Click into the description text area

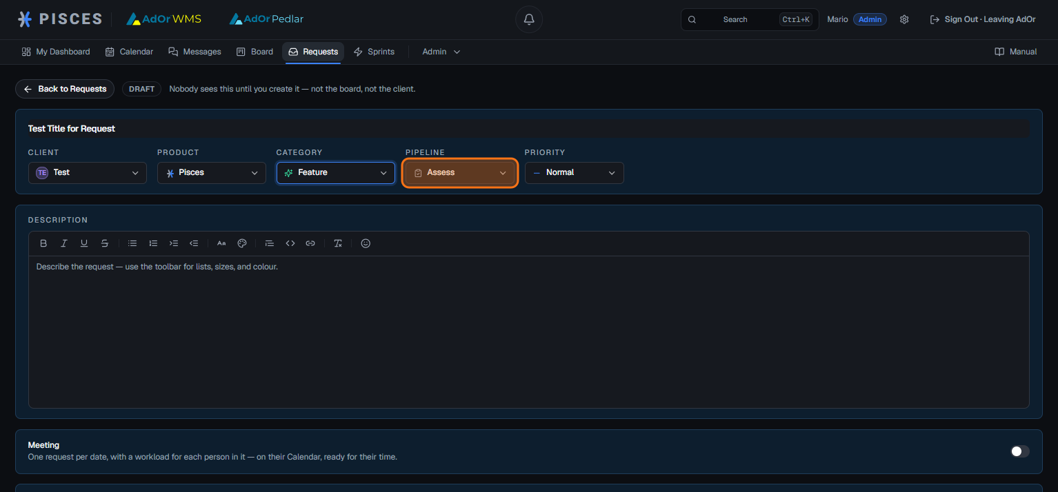(x=528, y=331)
